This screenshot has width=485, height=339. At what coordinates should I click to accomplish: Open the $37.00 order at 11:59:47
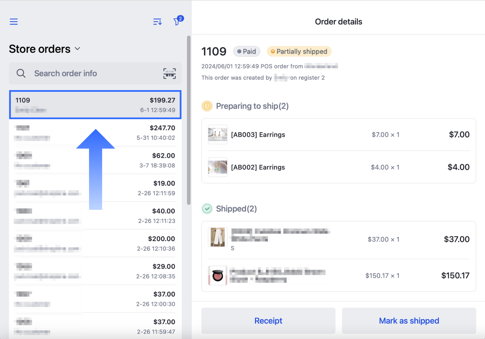point(95,326)
